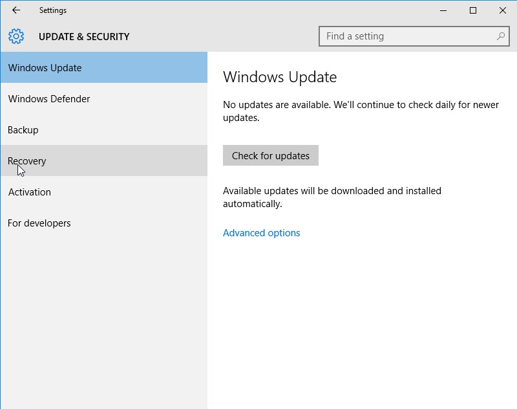Click the 'No updates are available' message
Screen dimensions: 517x409
pyautogui.click(x=361, y=111)
